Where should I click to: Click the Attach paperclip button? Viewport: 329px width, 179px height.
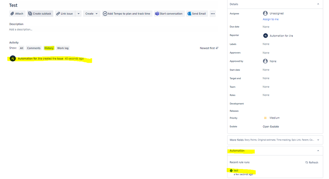[x=17, y=13]
